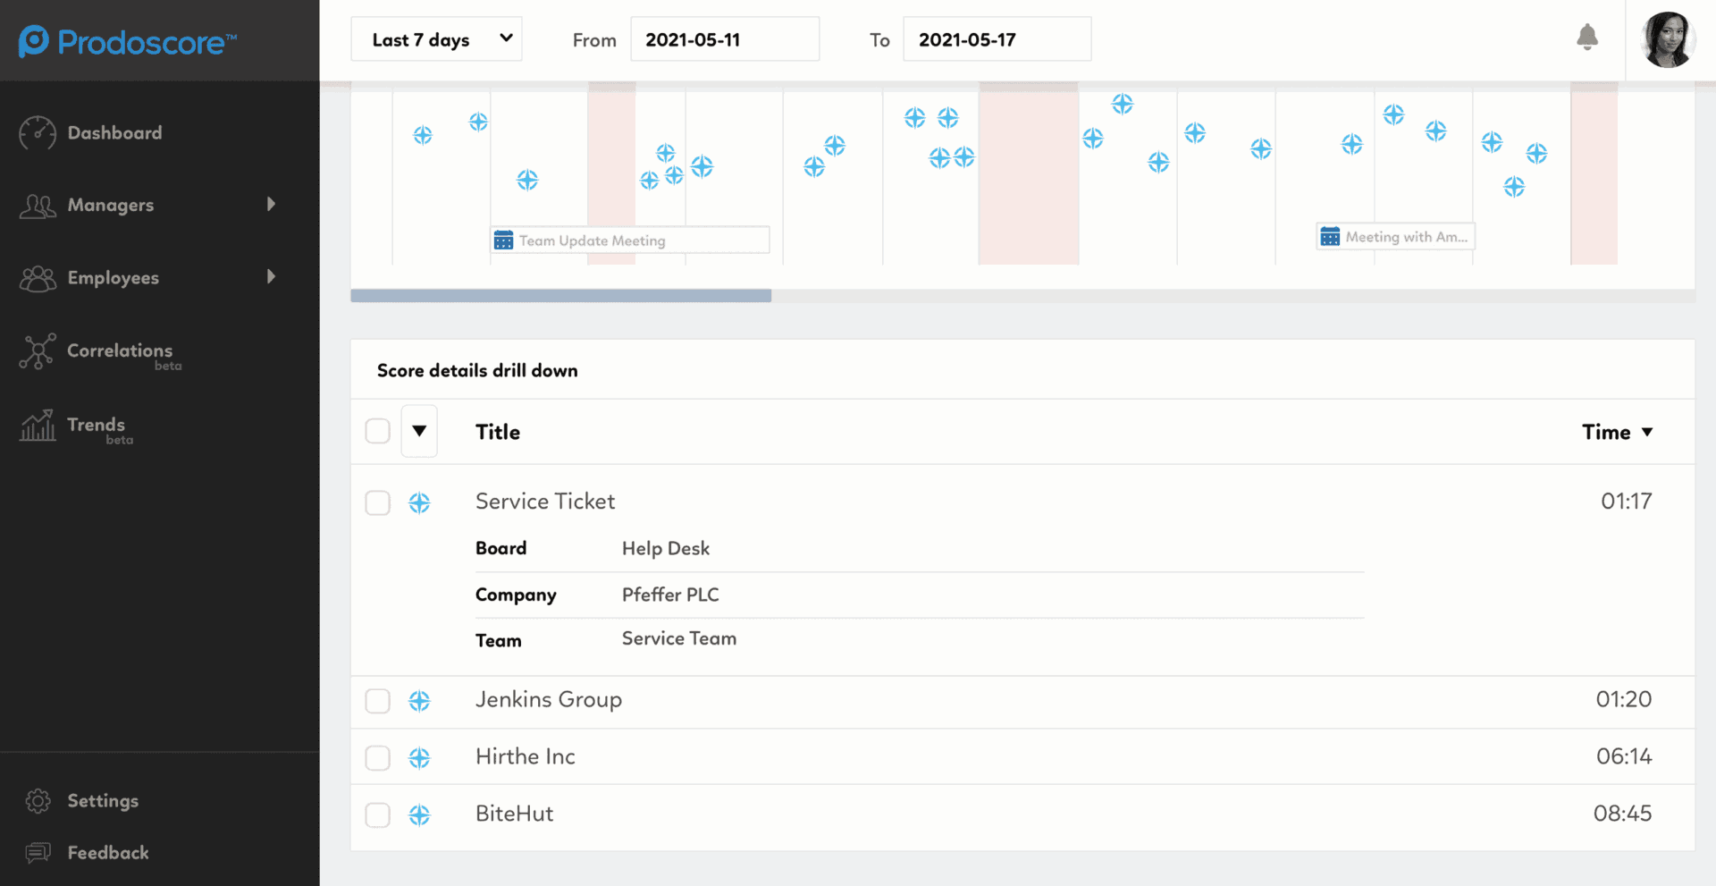Click the 08:45 time value

1623,814
